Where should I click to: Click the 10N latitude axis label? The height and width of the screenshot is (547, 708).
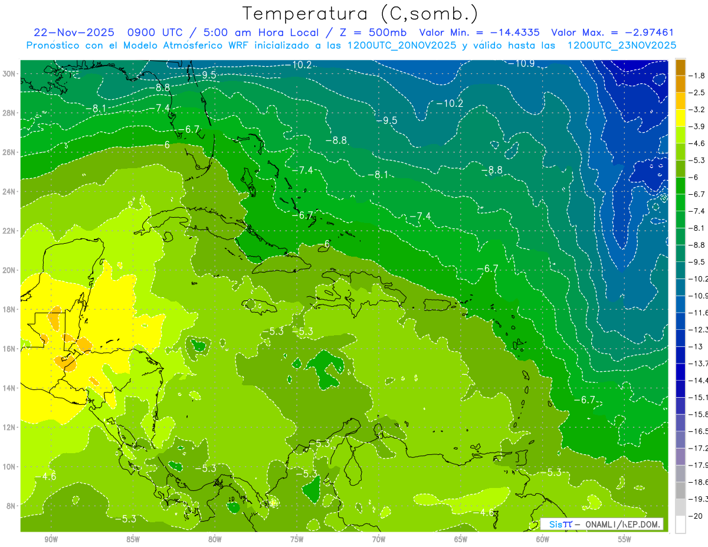click(x=9, y=467)
